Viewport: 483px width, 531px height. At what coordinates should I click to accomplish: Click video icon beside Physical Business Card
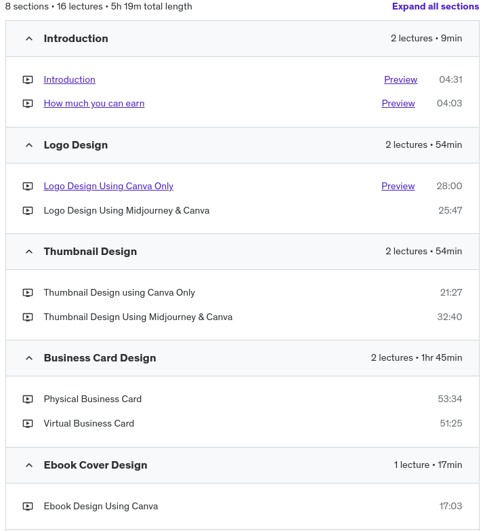(28, 399)
